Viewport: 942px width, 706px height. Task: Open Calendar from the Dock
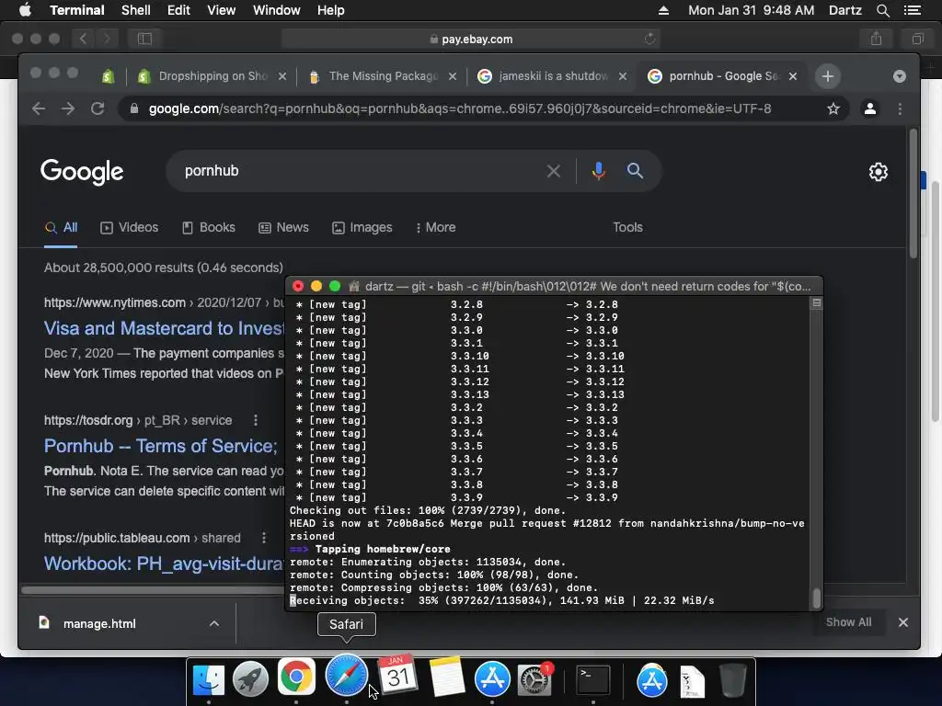tap(397, 676)
